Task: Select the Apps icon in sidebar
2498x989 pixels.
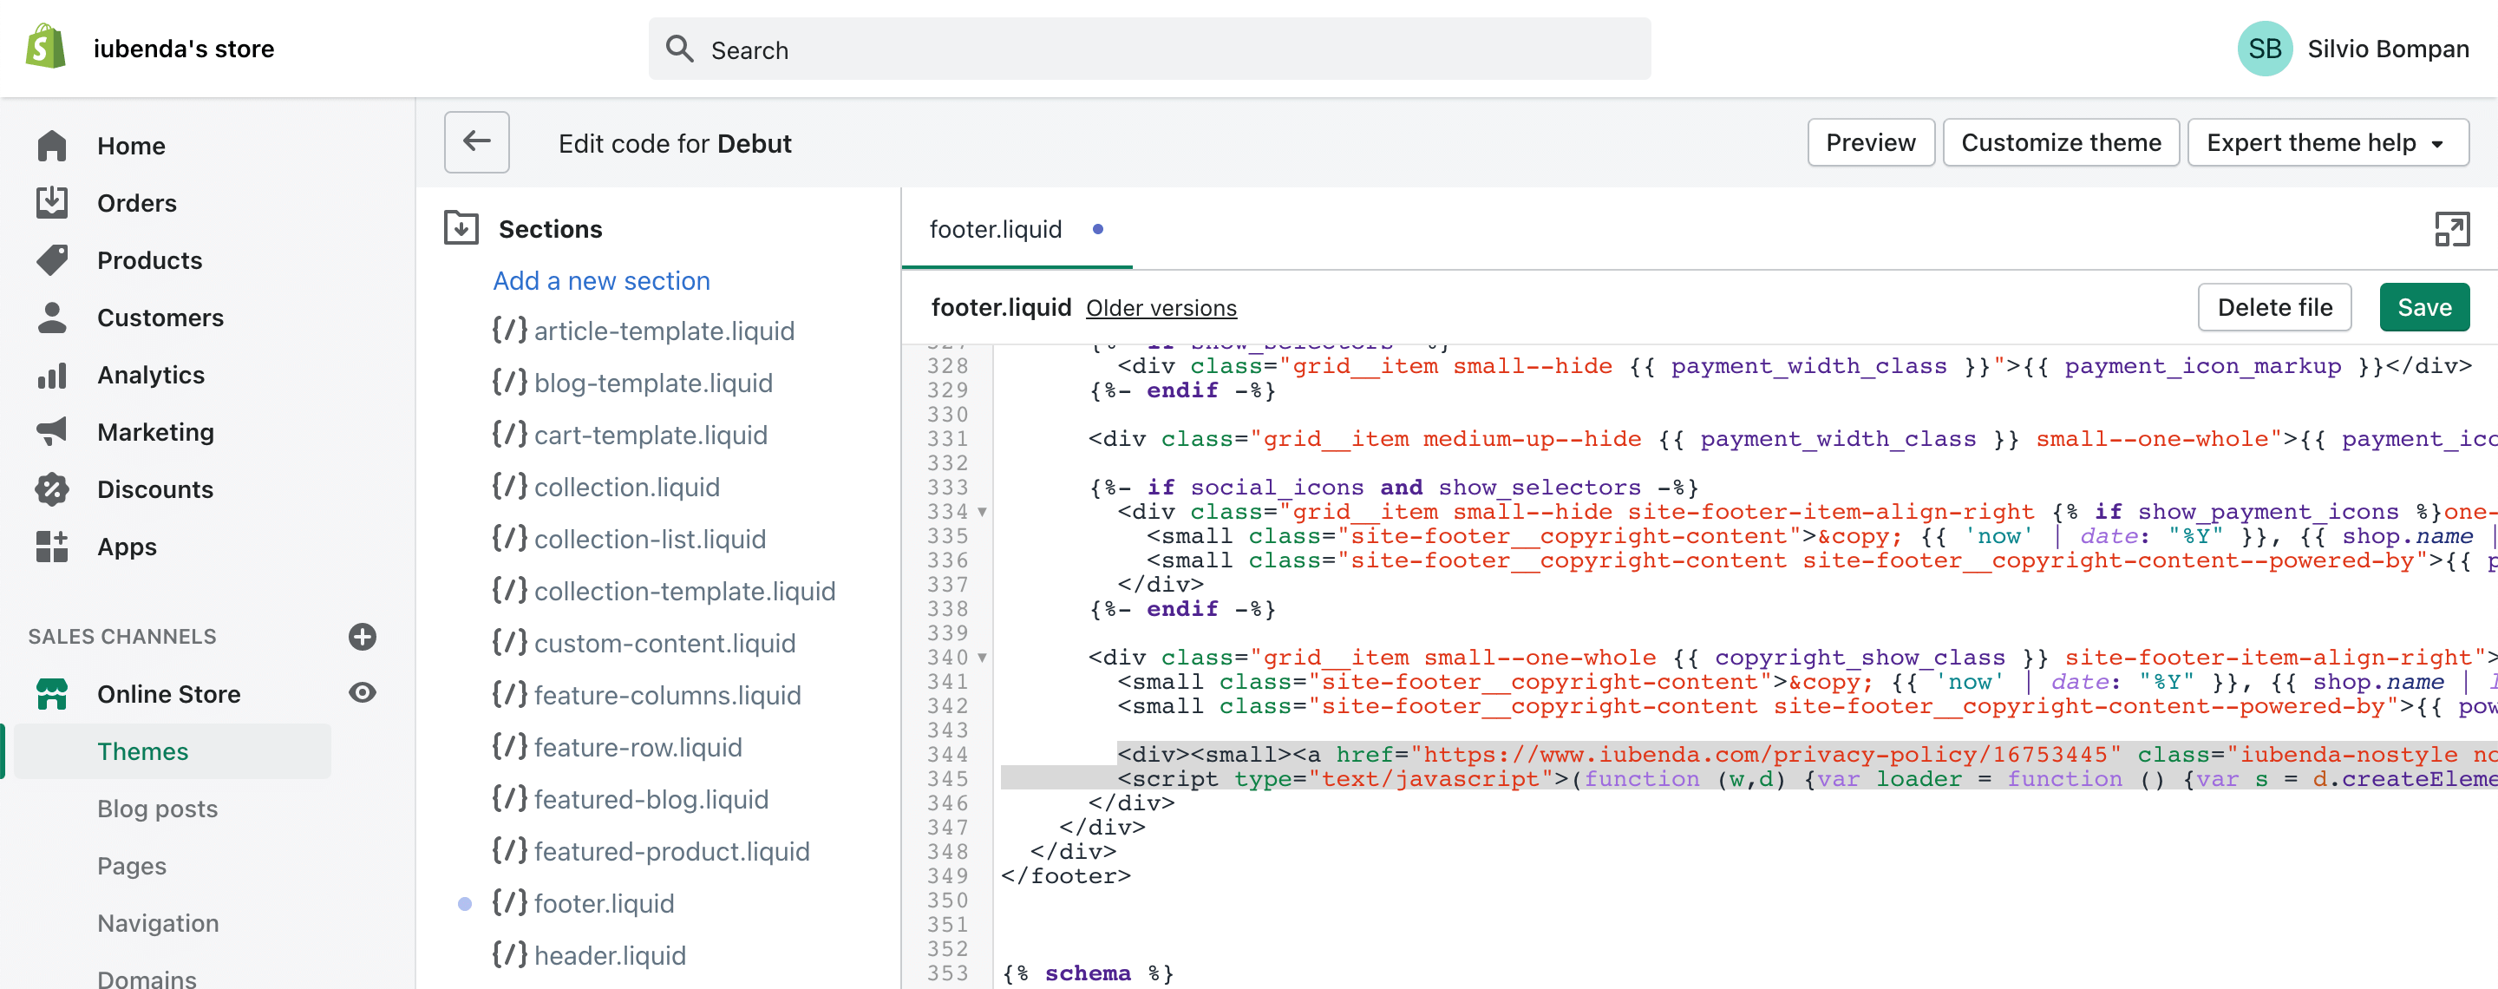Action: click(52, 546)
